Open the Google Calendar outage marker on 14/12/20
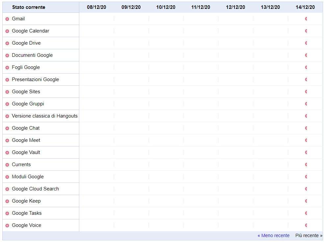 pyautogui.click(x=306, y=31)
